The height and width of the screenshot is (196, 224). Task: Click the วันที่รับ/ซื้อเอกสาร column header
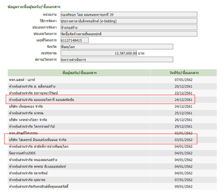point(184,73)
